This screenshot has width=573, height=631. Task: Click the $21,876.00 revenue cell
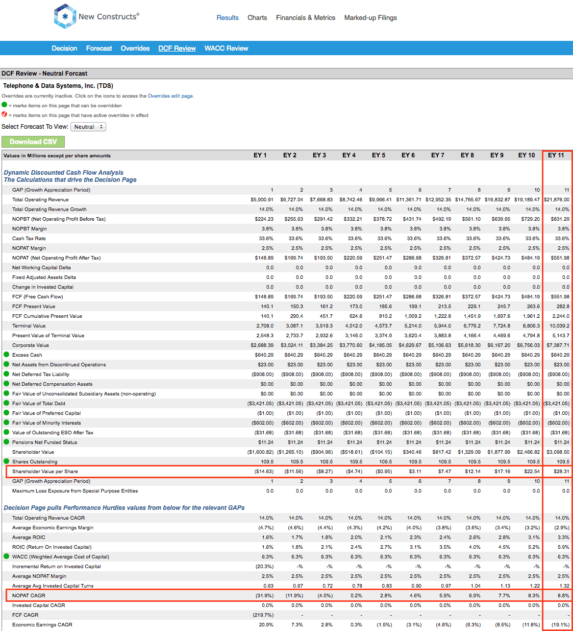tap(557, 199)
